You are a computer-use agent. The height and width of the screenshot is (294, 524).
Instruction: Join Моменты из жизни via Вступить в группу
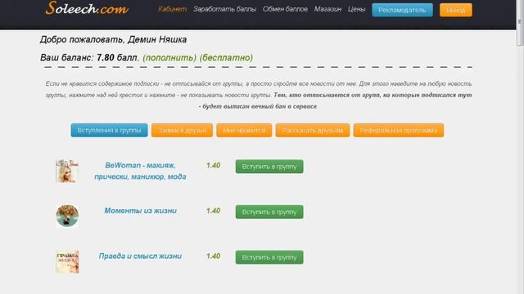point(269,212)
